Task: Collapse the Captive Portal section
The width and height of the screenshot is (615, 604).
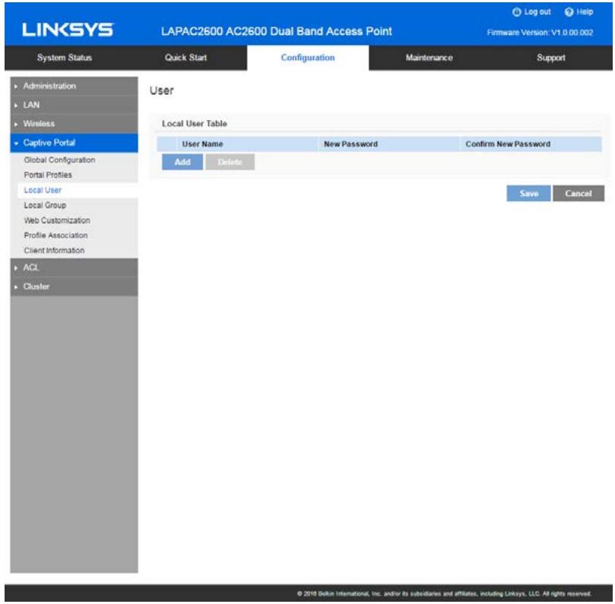Action: pyautogui.click(x=74, y=143)
